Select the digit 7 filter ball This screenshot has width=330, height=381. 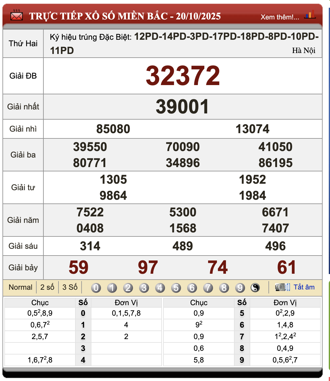[x=208, y=288]
